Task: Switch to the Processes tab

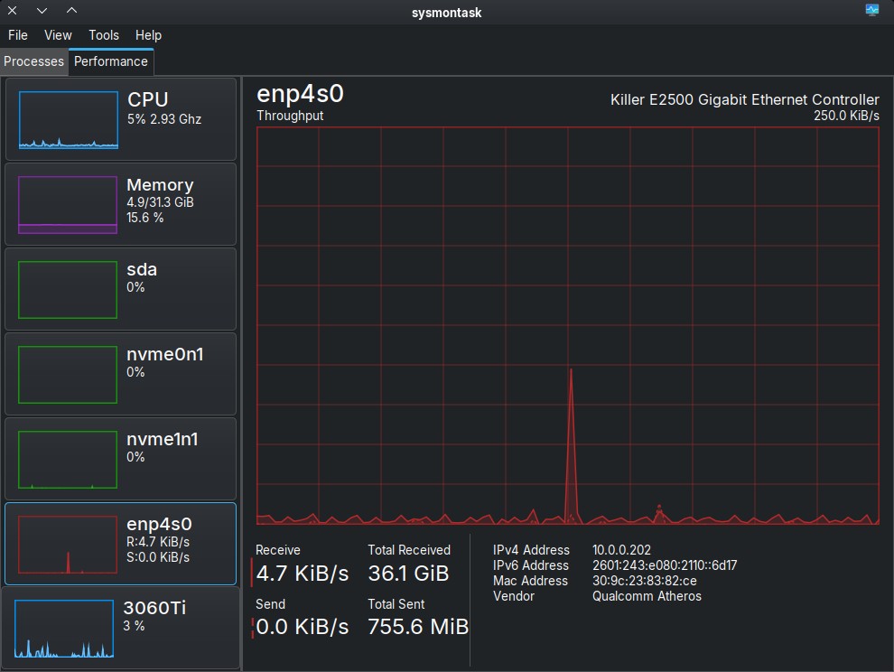Action: [x=34, y=61]
